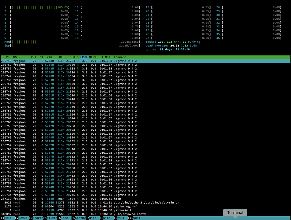Screen dimensions: 291x220
Task: Select process row PID 286759
Action: (x=145, y=126)
